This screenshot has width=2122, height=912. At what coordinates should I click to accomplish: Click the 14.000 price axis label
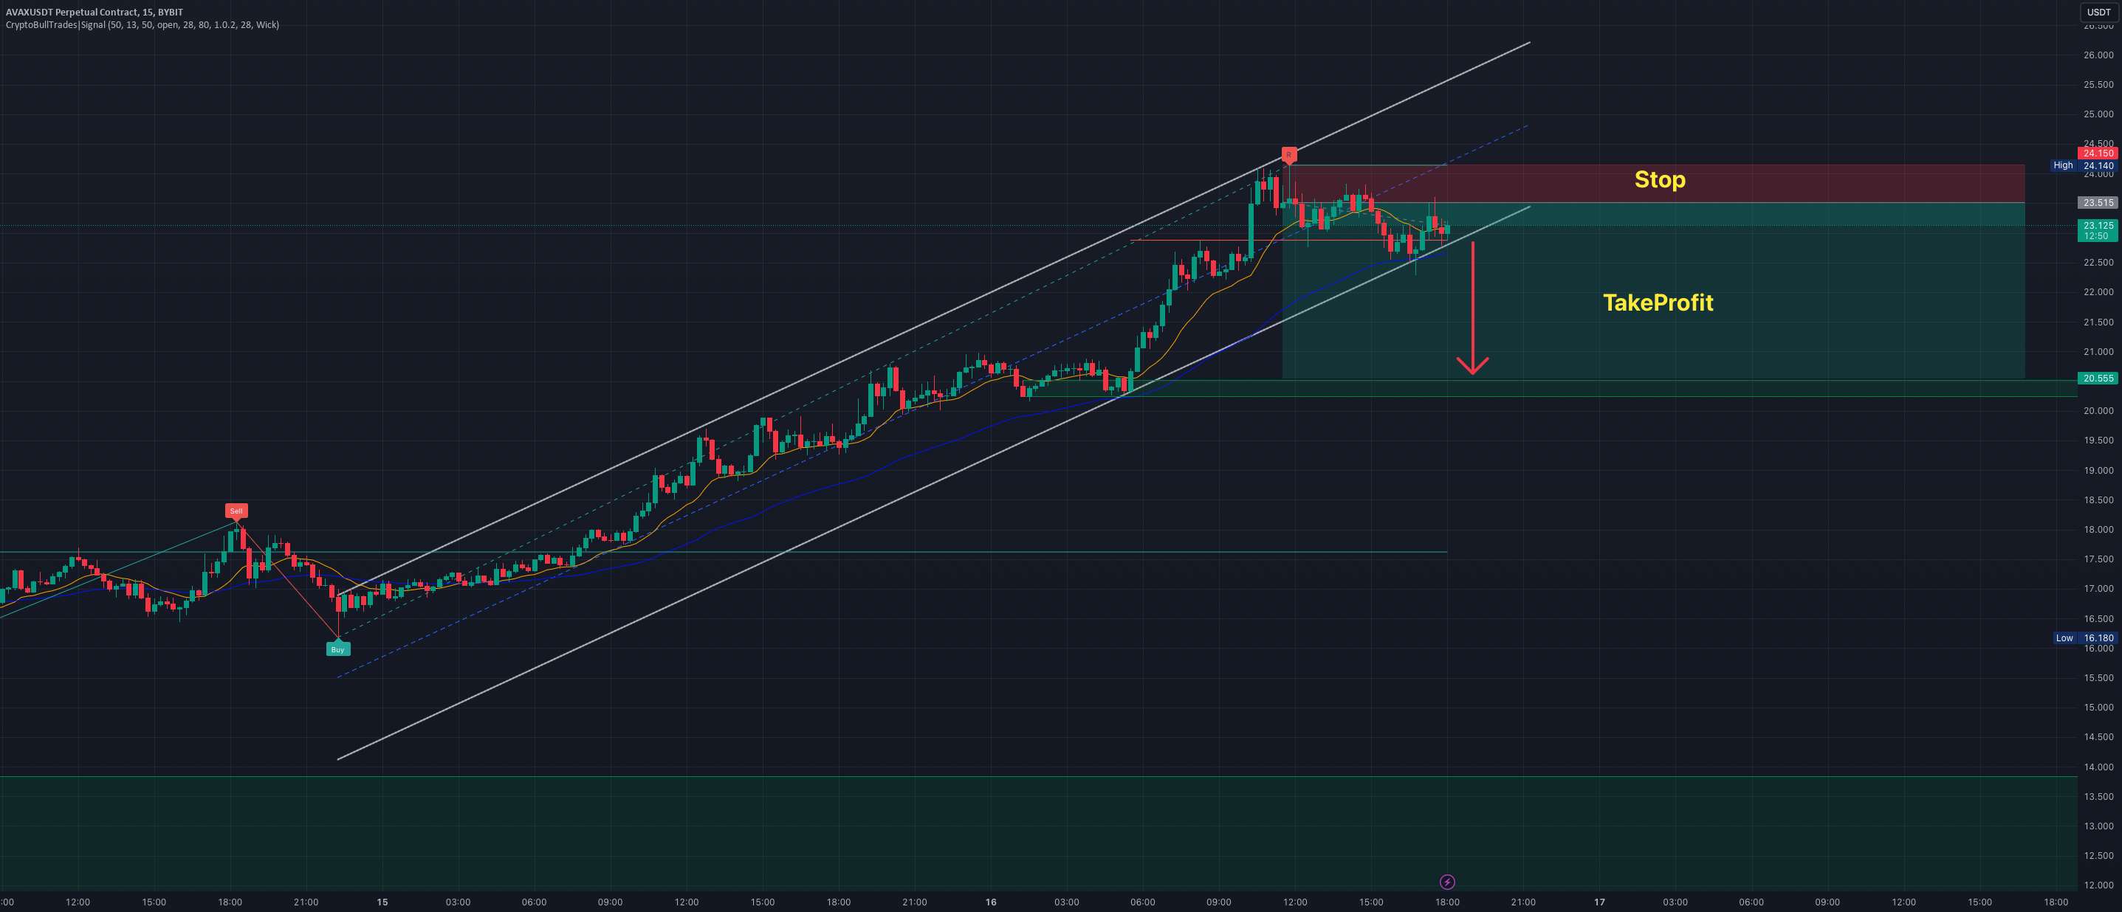pyautogui.click(x=2098, y=767)
